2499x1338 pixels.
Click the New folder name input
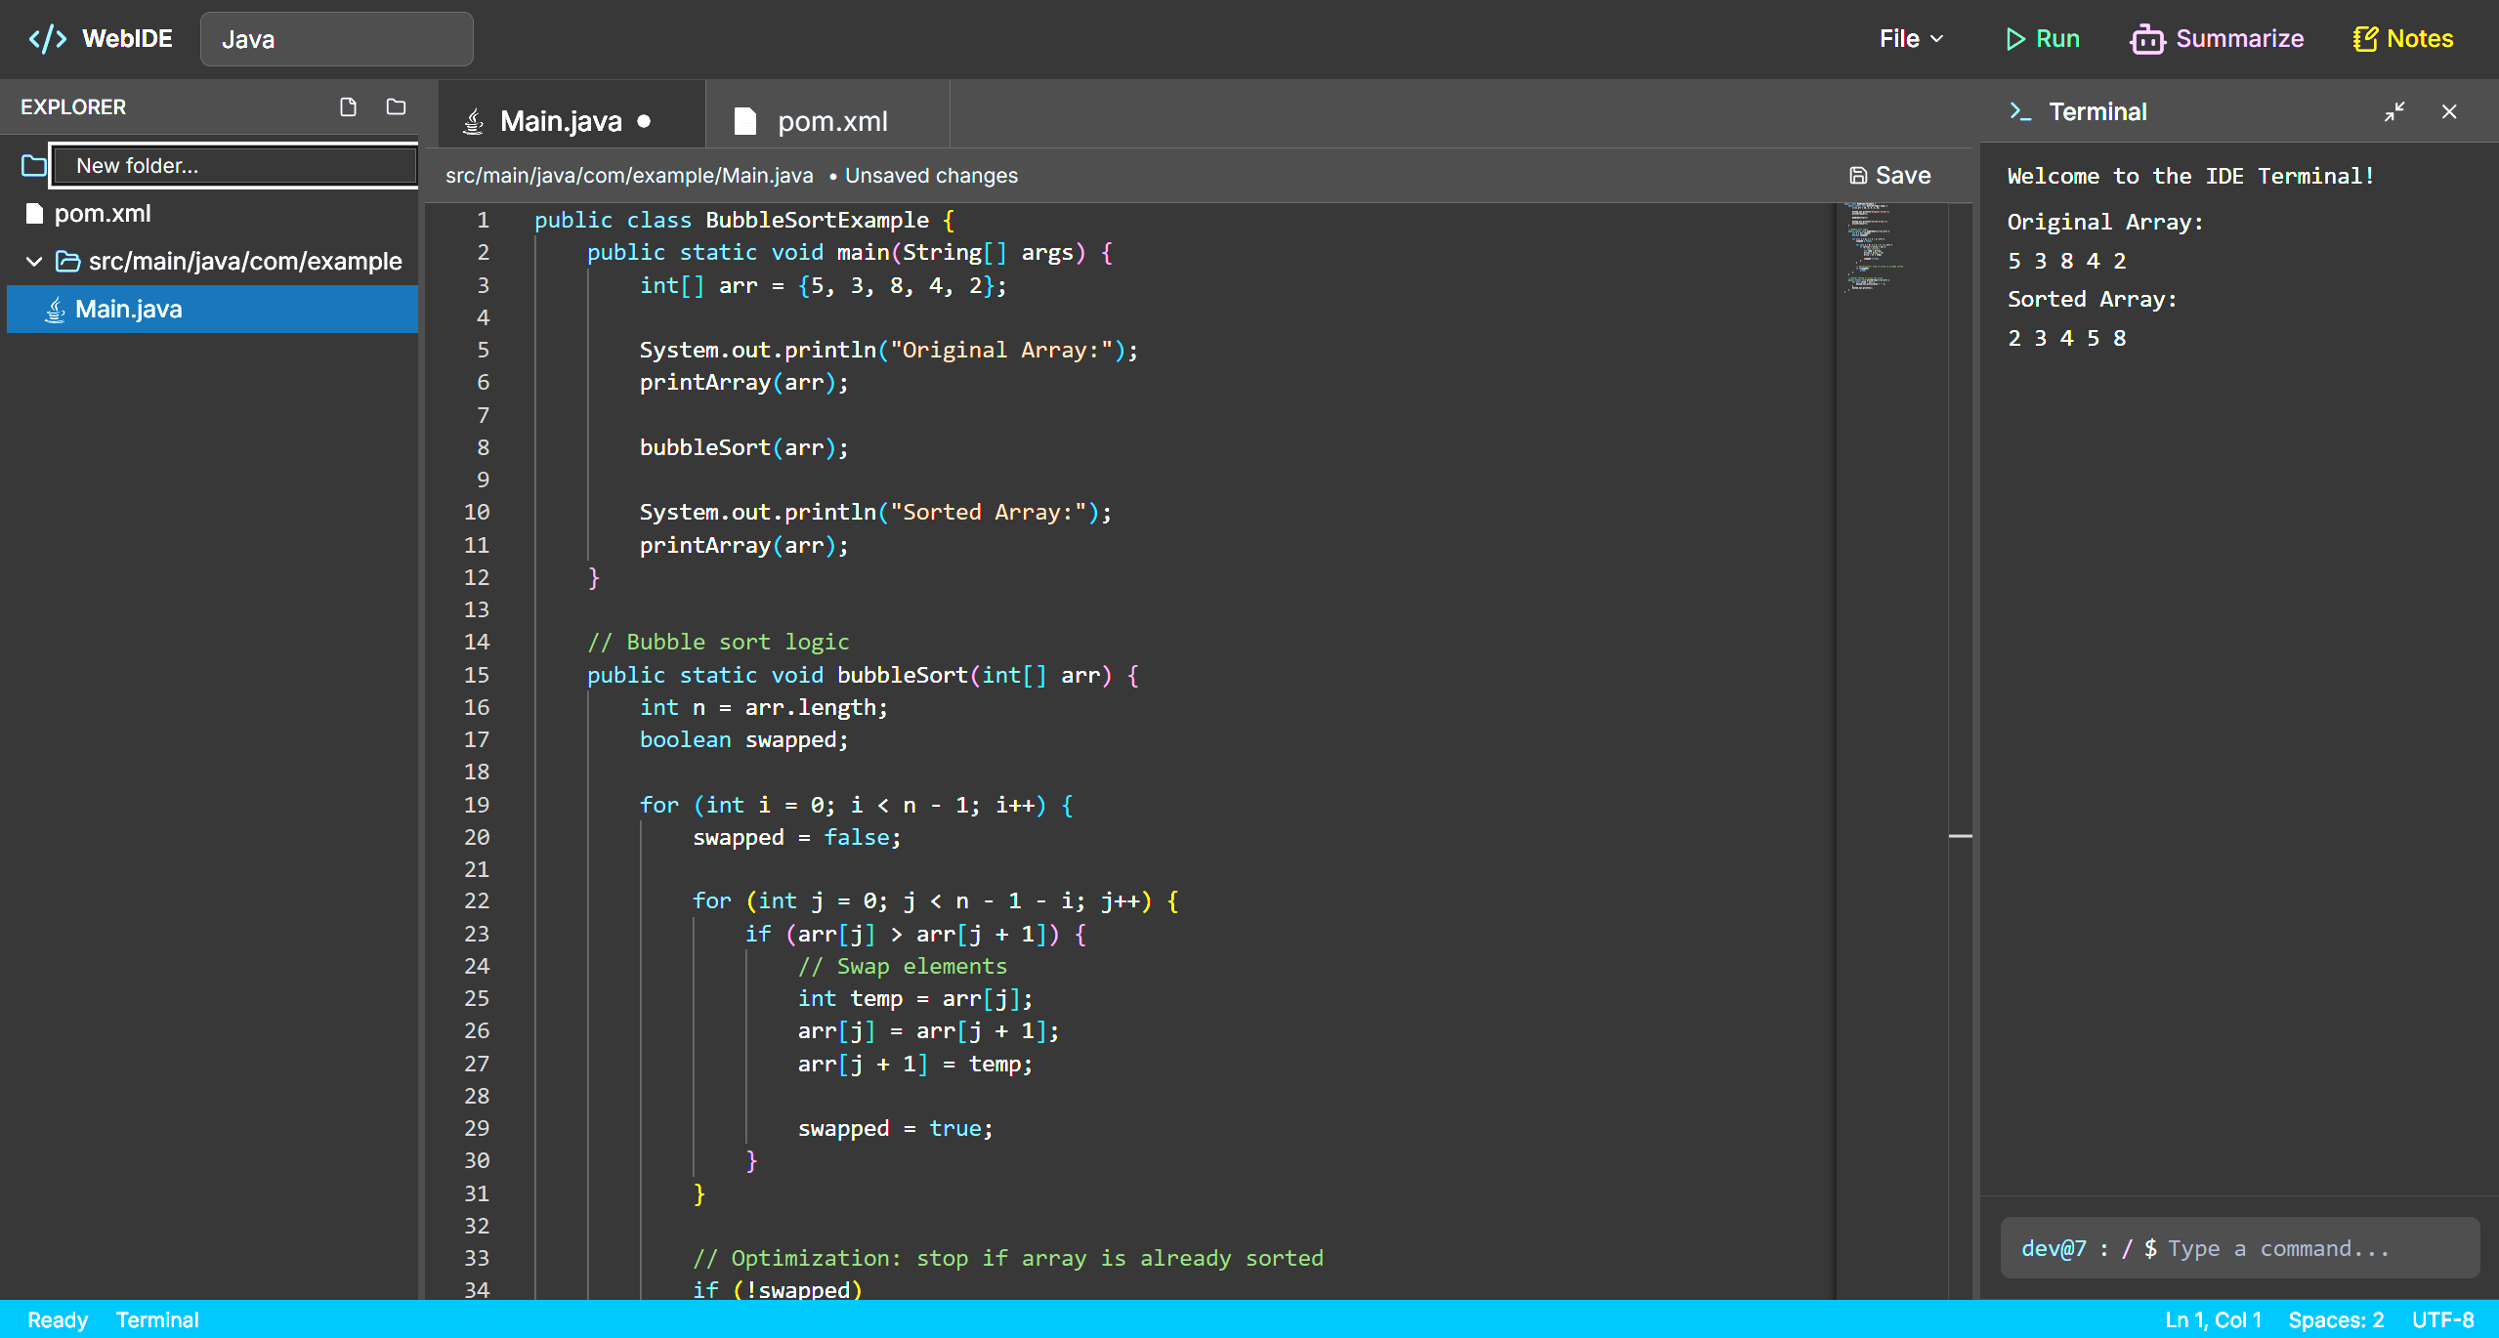click(234, 166)
